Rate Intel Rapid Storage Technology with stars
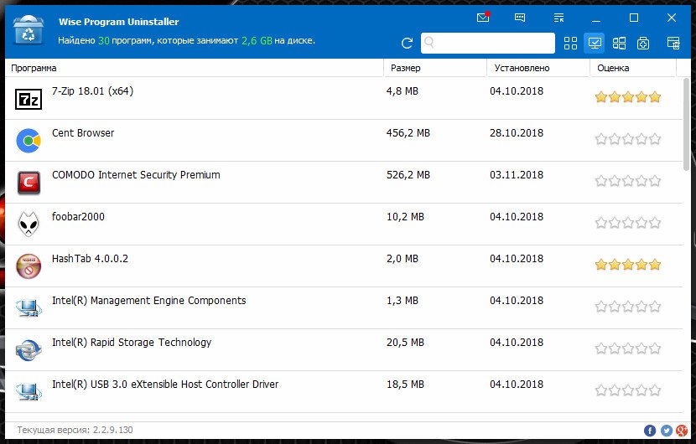Viewport: 696px width, 444px height. (627, 348)
